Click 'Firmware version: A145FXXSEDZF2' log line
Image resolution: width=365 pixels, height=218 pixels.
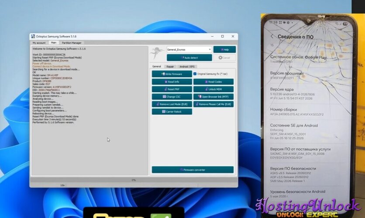(52, 87)
